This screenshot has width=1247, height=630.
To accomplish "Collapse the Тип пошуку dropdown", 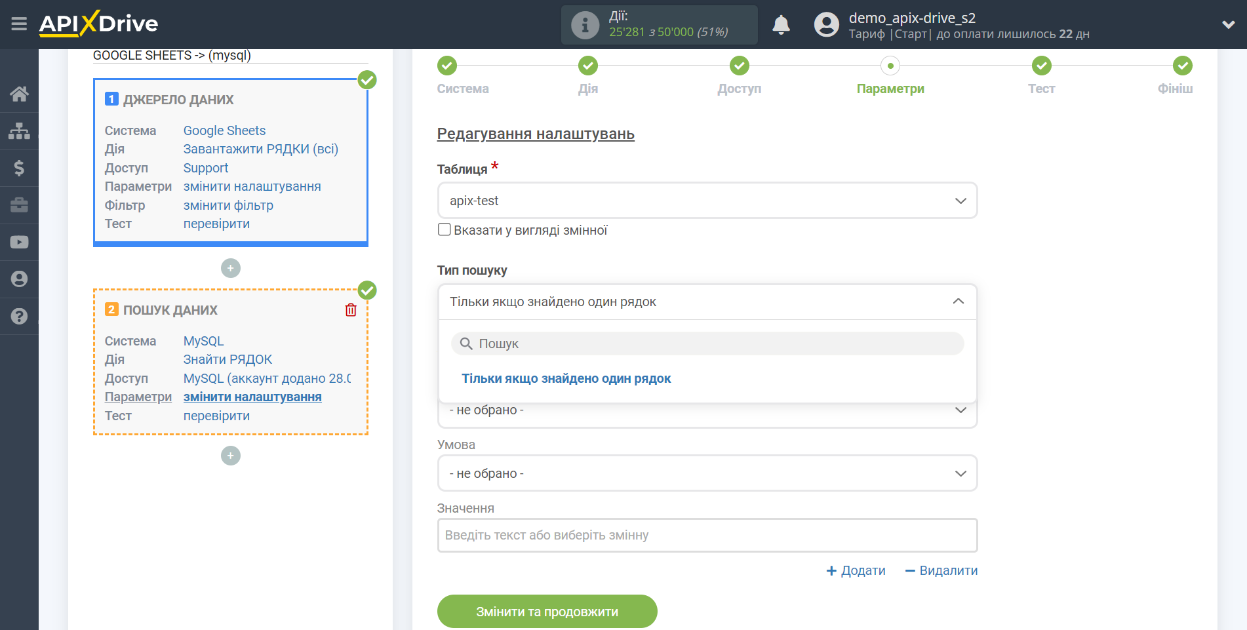I will (x=707, y=302).
